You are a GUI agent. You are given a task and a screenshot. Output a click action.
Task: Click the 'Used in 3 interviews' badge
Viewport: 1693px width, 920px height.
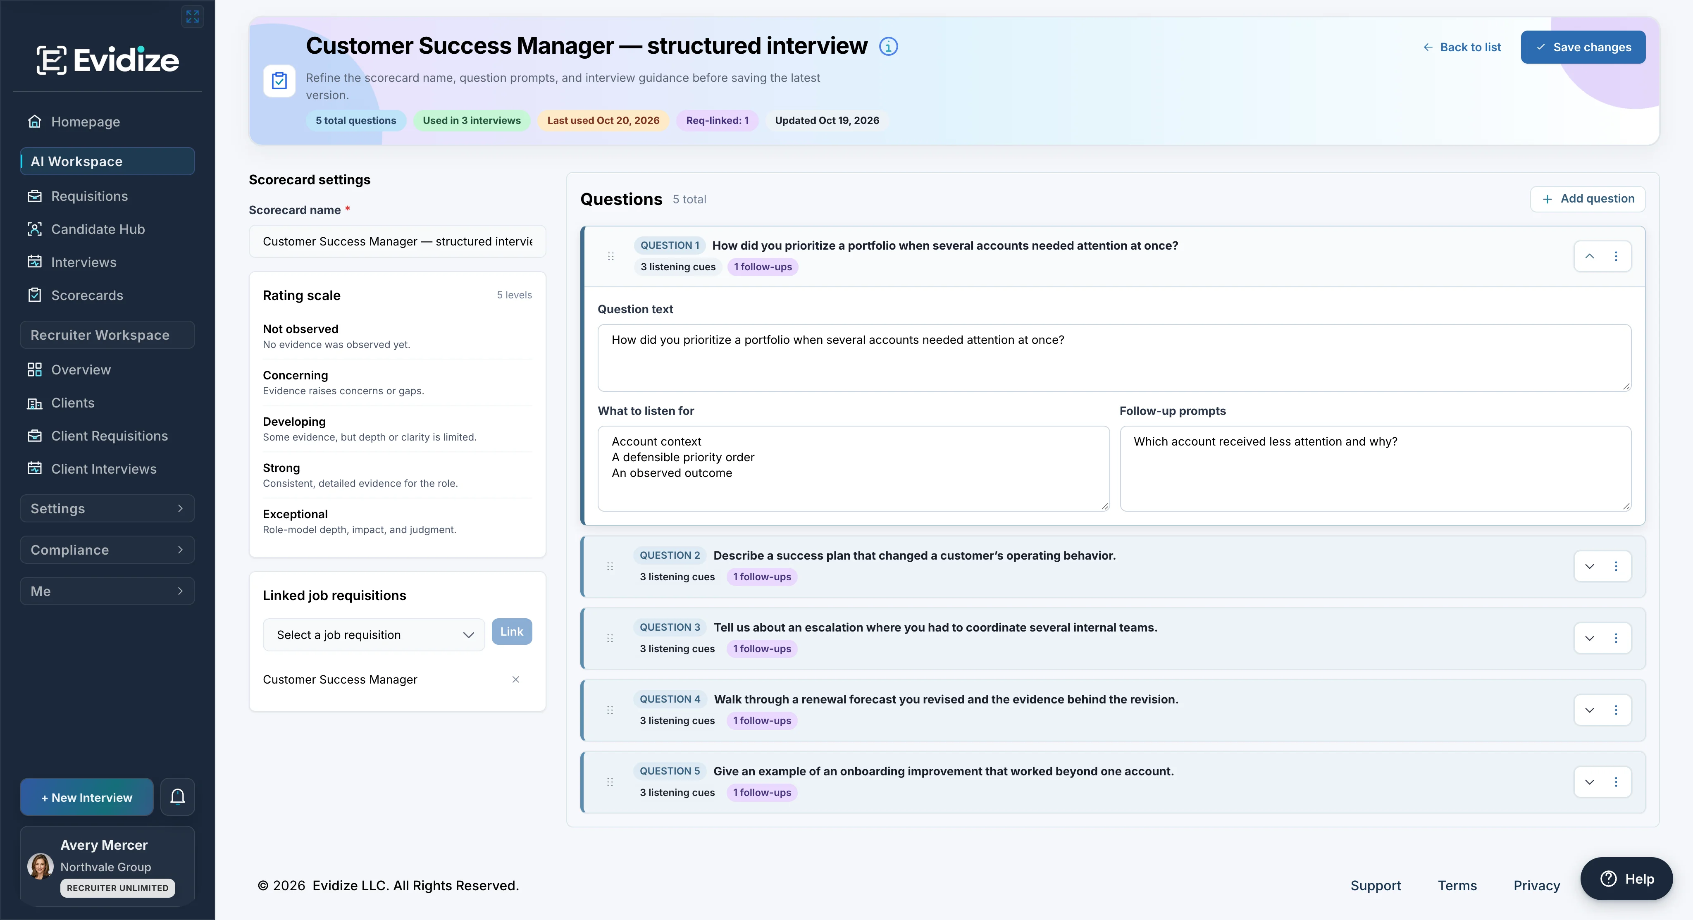click(x=471, y=120)
